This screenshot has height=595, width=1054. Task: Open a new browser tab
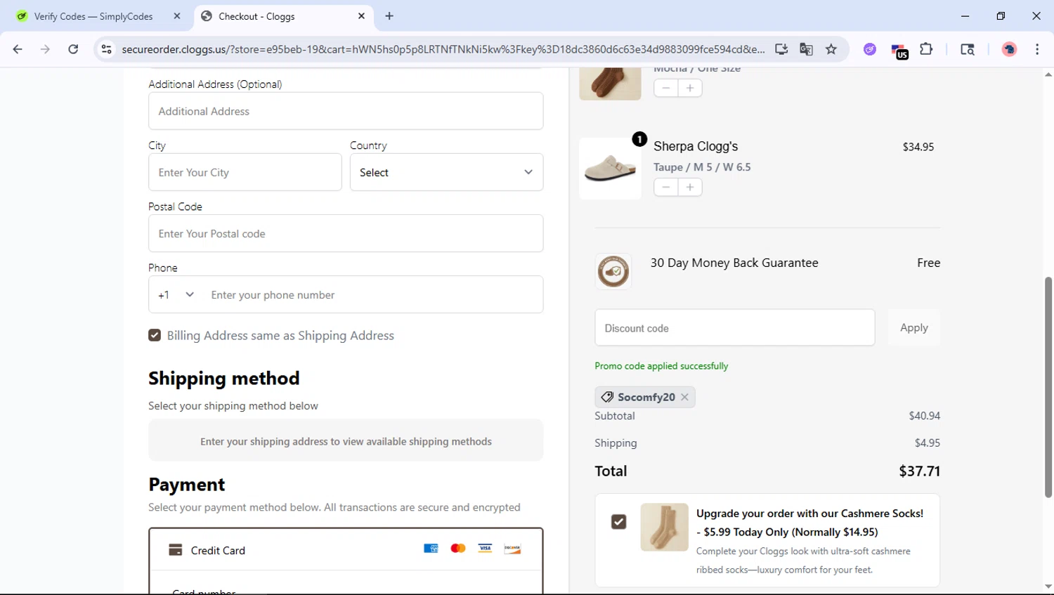pos(389,16)
